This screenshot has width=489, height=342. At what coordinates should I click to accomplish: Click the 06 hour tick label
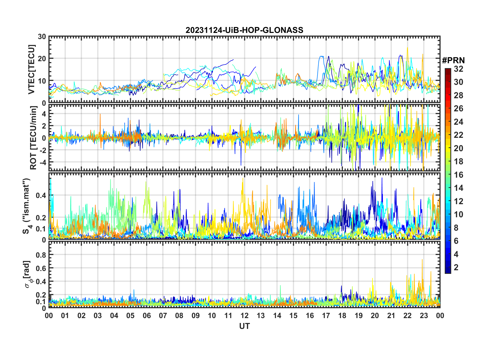tap(147, 316)
